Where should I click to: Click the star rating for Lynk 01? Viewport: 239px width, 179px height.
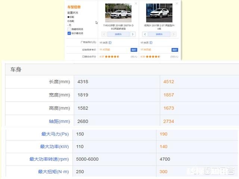[153, 57]
